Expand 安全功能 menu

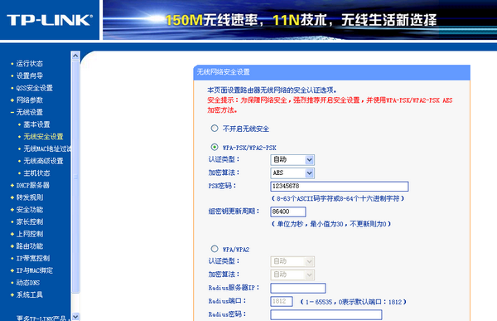tap(30, 210)
